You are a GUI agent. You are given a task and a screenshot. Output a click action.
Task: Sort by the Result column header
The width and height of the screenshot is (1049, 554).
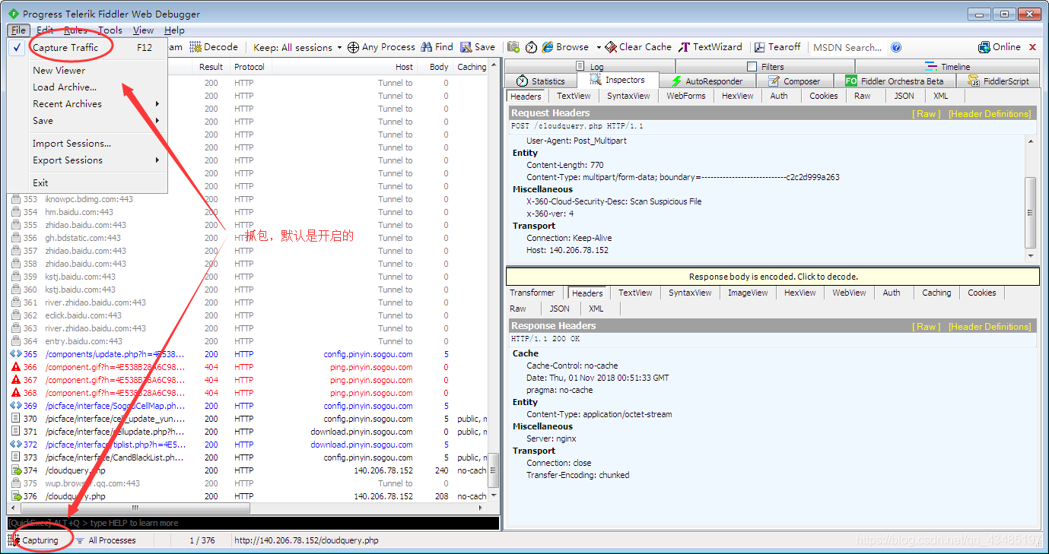[211, 67]
